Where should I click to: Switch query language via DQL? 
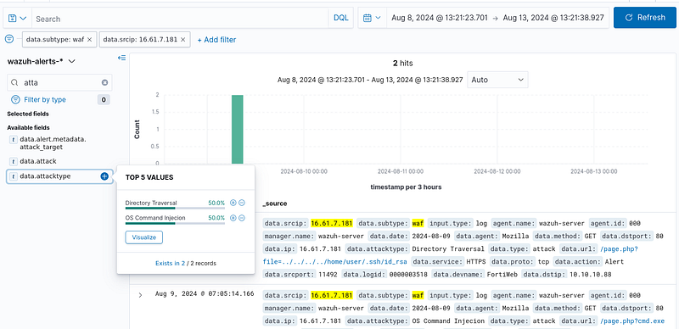pos(341,18)
